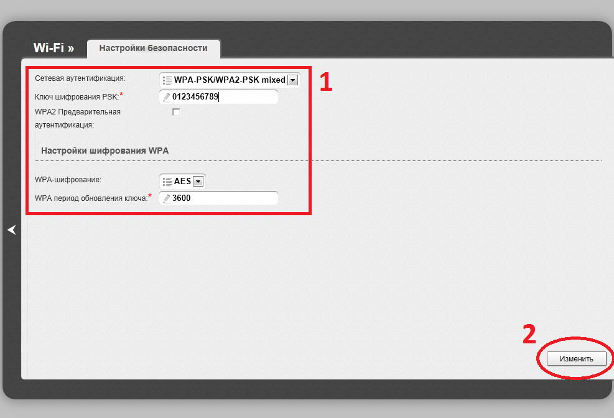This screenshot has width=614, height=418.
Task: Click the AES encryption value text
Action: coord(182,182)
